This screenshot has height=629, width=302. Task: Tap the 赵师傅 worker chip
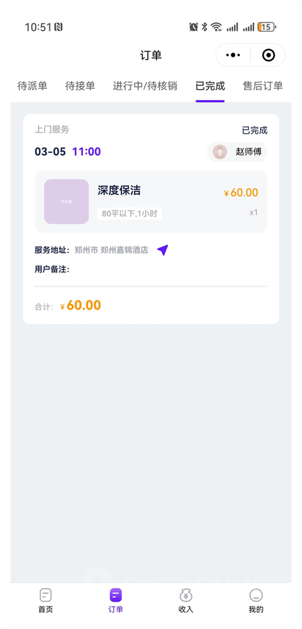click(237, 152)
